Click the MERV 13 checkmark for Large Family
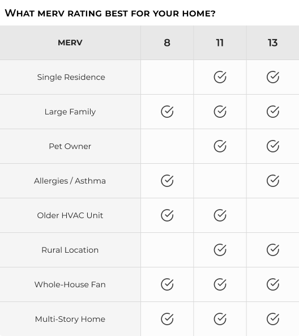The image size is (299, 336). [273, 112]
